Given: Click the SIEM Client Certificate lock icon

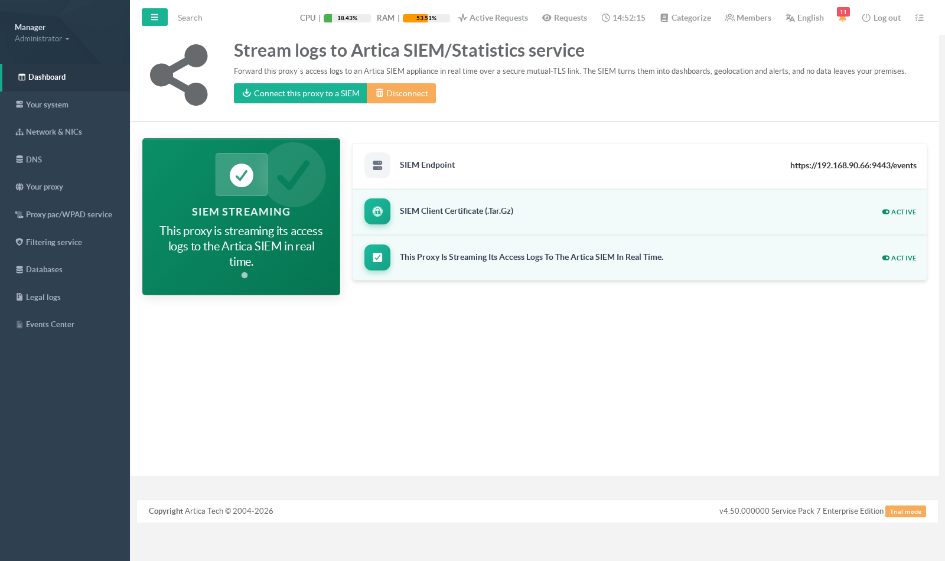Looking at the screenshot, I should pyautogui.click(x=377, y=211).
